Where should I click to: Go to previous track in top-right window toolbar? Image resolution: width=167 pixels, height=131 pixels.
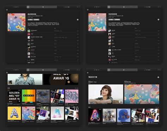tap(95, 7)
